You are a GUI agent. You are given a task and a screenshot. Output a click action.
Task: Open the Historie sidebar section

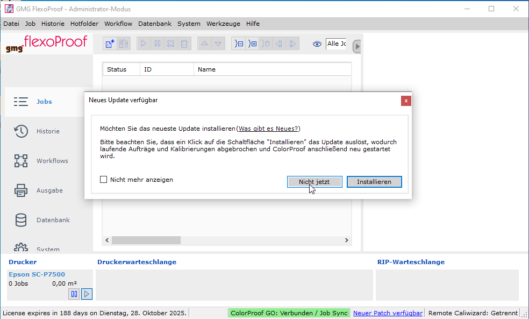coord(45,131)
